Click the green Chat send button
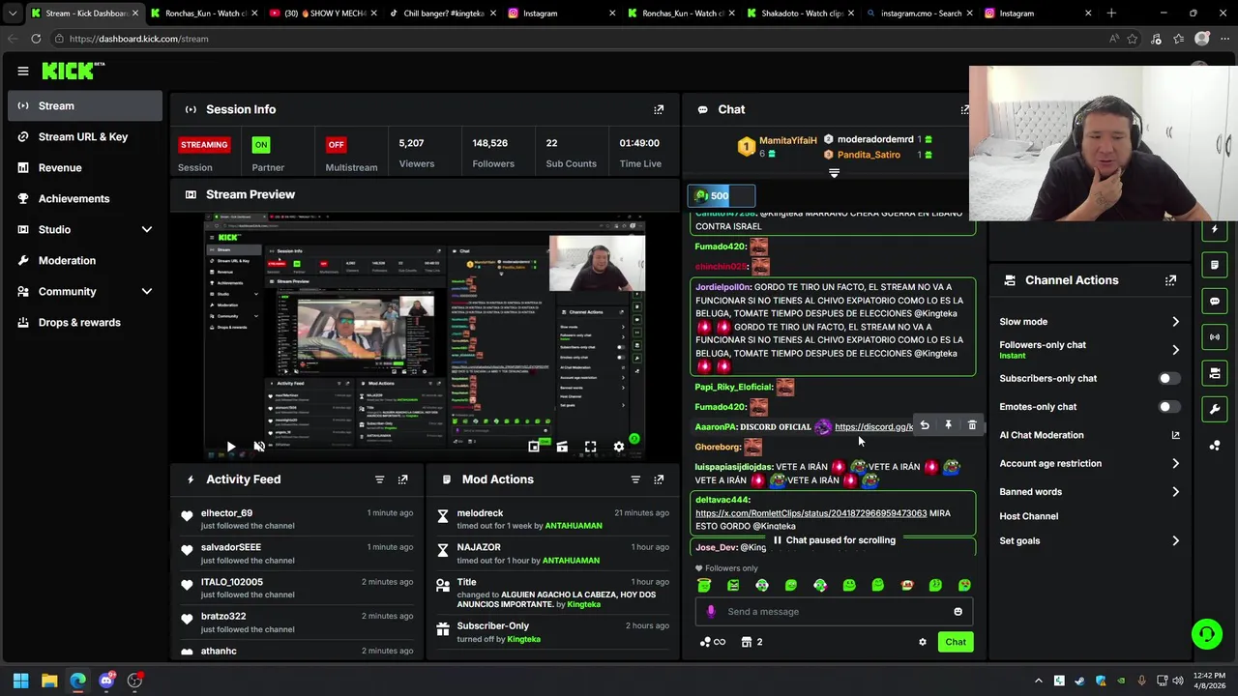Viewport: 1238px width, 696px height. (x=956, y=642)
